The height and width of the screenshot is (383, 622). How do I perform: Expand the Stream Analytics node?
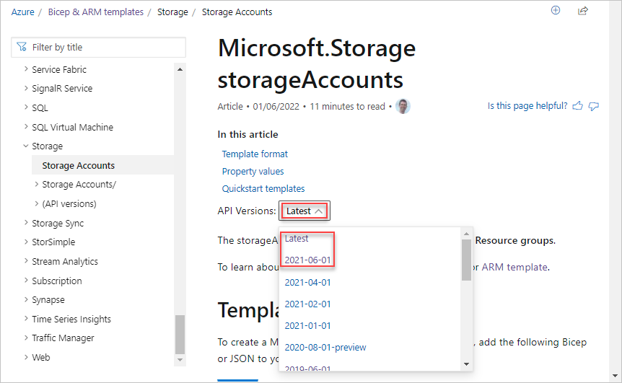coord(26,261)
